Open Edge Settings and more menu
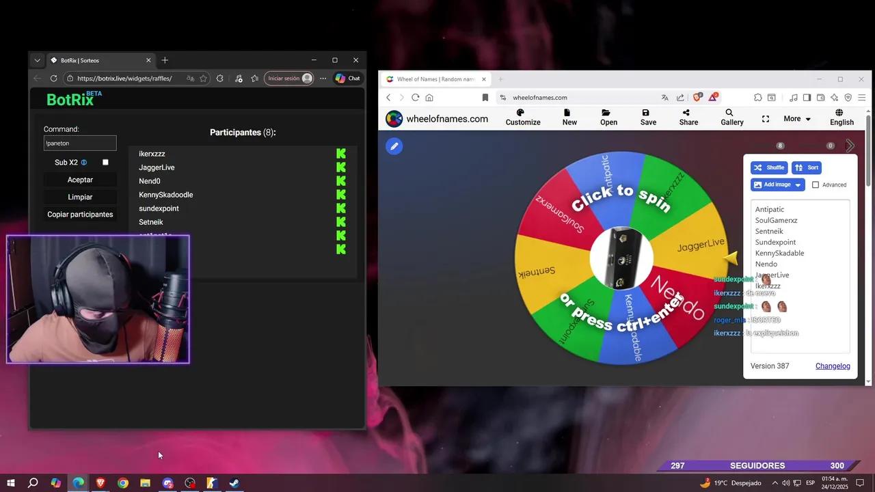Viewport: 875px width, 492px height. [323, 79]
